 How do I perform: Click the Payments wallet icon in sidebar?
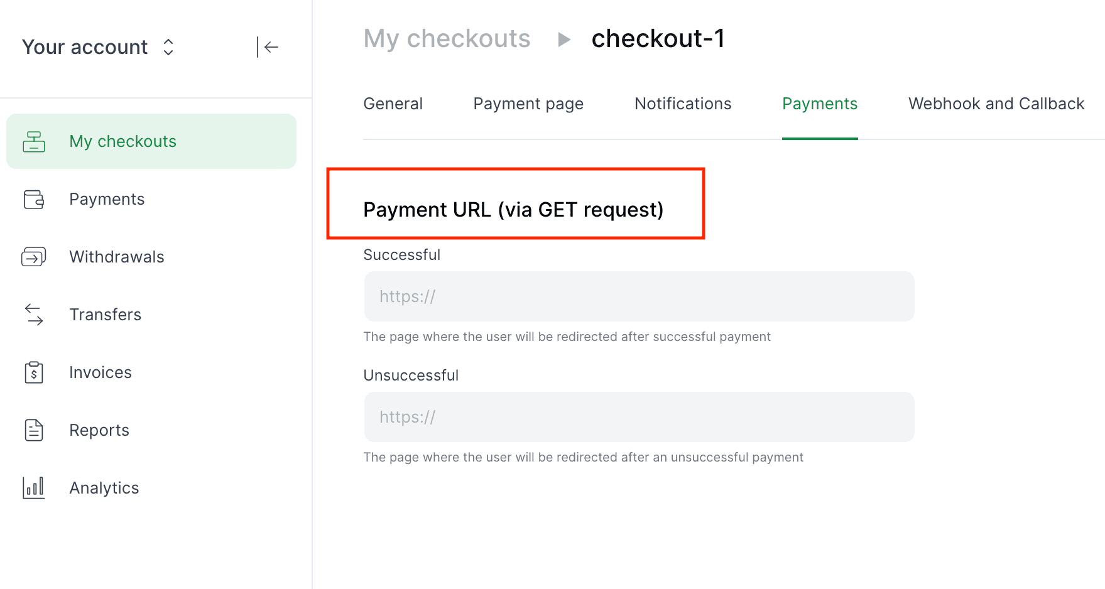[35, 199]
